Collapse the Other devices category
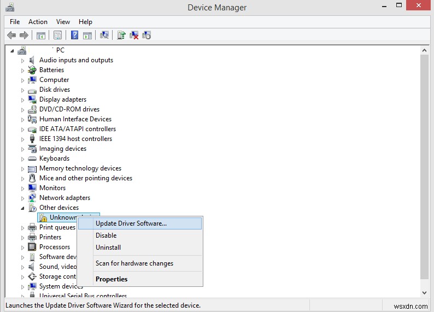The height and width of the screenshot is (312, 434). pyautogui.click(x=23, y=208)
